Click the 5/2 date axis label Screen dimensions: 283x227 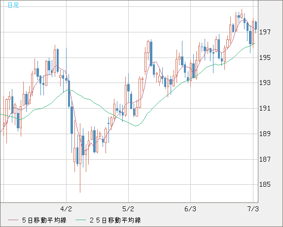(x=128, y=209)
